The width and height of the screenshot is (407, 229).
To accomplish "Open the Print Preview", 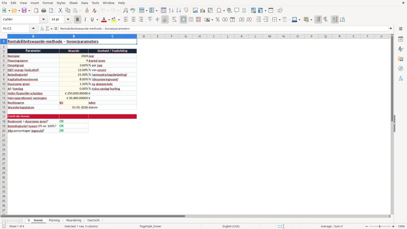I will click(x=51, y=11).
